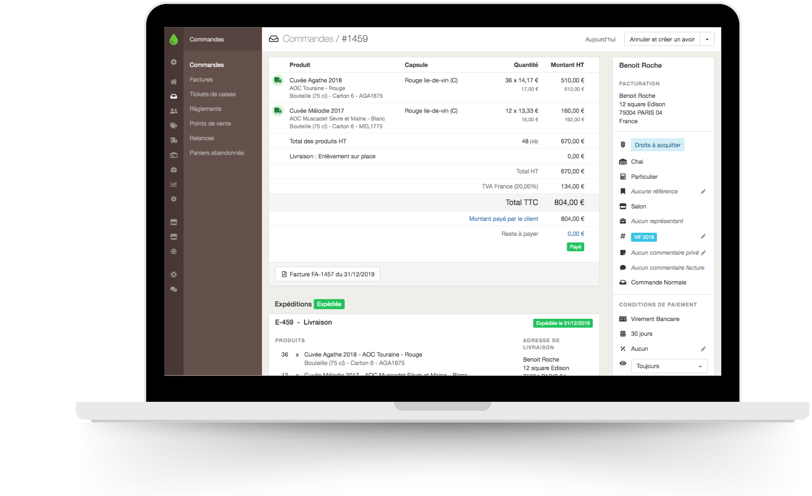Click the green drop app logo
Image resolution: width=812 pixels, height=496 pixels.
[x=174, y=40]
